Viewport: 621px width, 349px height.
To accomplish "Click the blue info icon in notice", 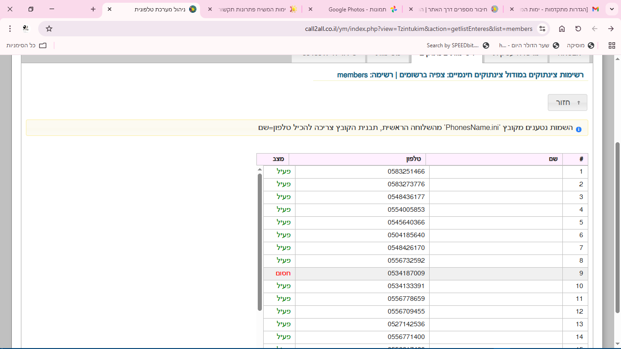I will (x=579, y=129).
